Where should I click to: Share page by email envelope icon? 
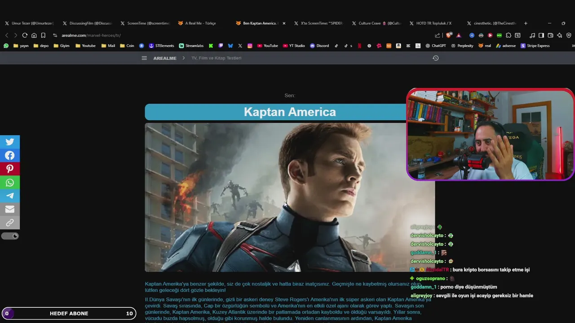click(9, 210)
